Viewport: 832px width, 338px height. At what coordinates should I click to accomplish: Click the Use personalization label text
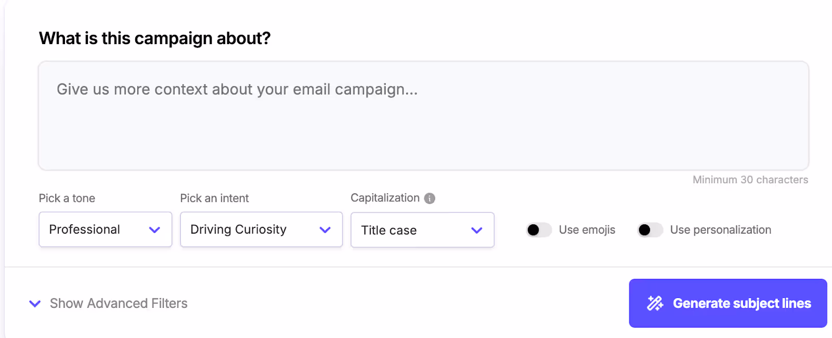721,230
